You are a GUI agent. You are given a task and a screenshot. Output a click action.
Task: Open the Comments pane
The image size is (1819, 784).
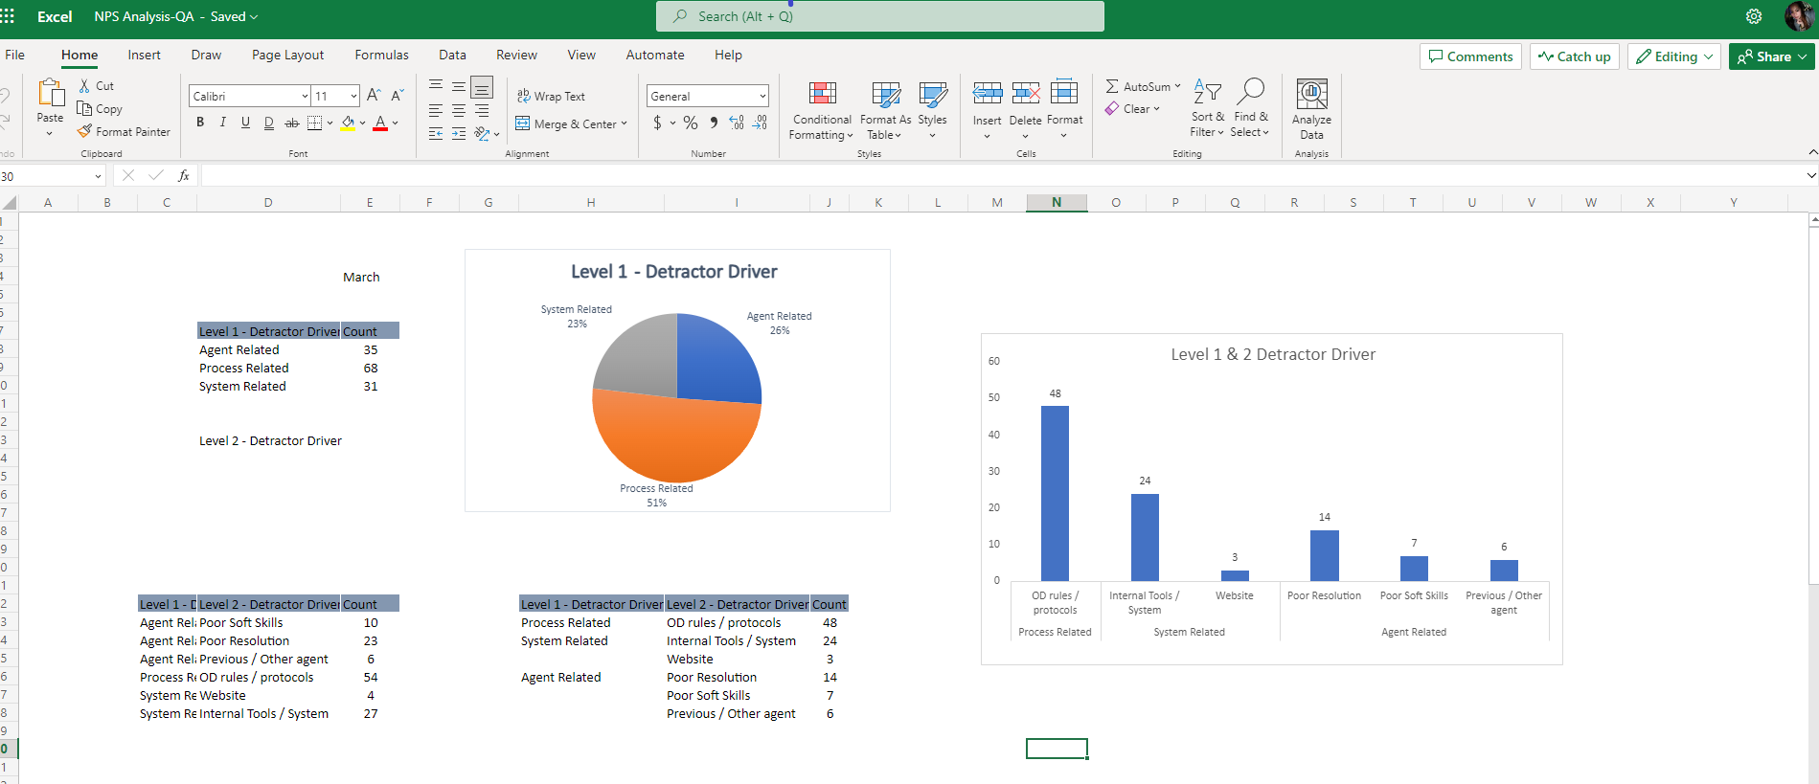click(x=1470, y=56)
